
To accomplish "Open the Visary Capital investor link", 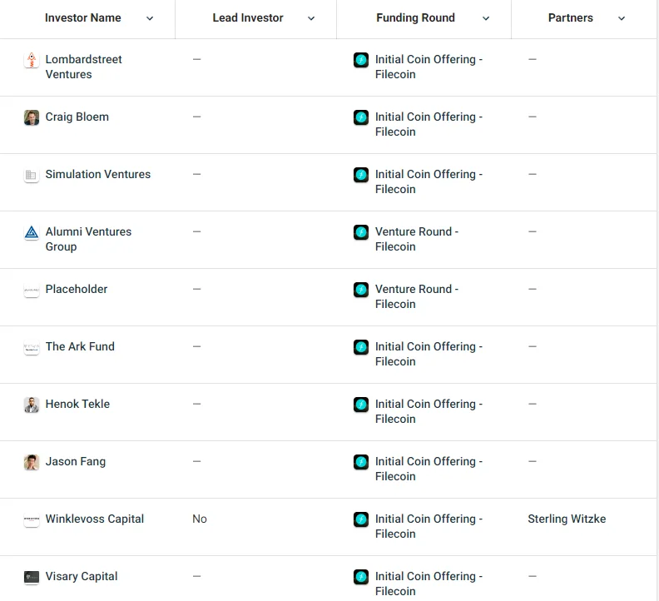I will click(x=82, y=576).
